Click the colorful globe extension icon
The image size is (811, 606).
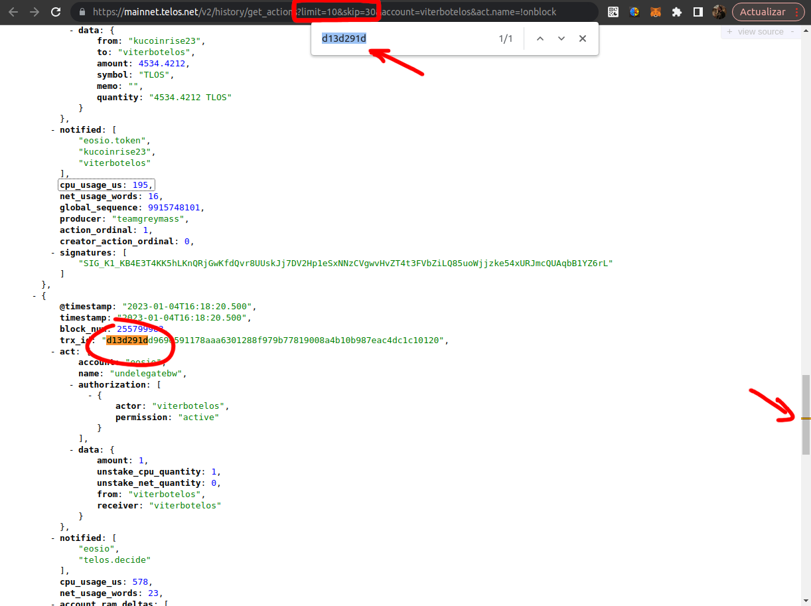click(x=634, y=11)
